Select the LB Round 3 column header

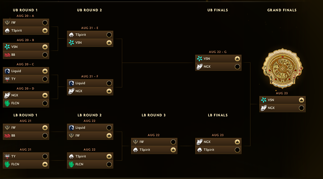(x=154, y=115)
